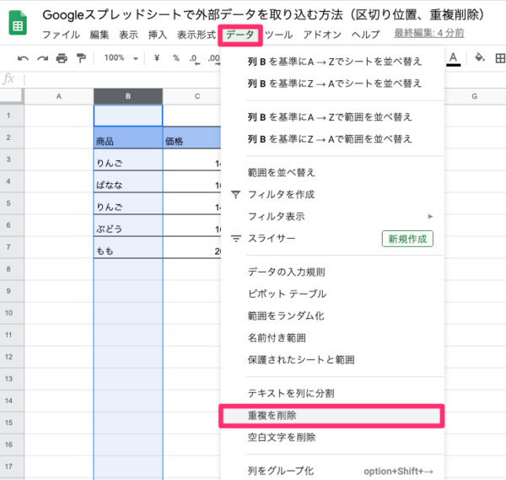The height and width of the screenshot is (480, 506).
Task: Click cell containing ぶどう
Action: (x=127, y=228)
